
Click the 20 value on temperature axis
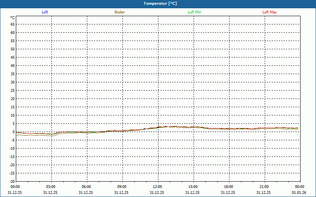tap(13, 99)
